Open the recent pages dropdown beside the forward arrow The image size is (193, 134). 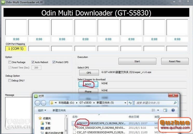tap(48, 103)
